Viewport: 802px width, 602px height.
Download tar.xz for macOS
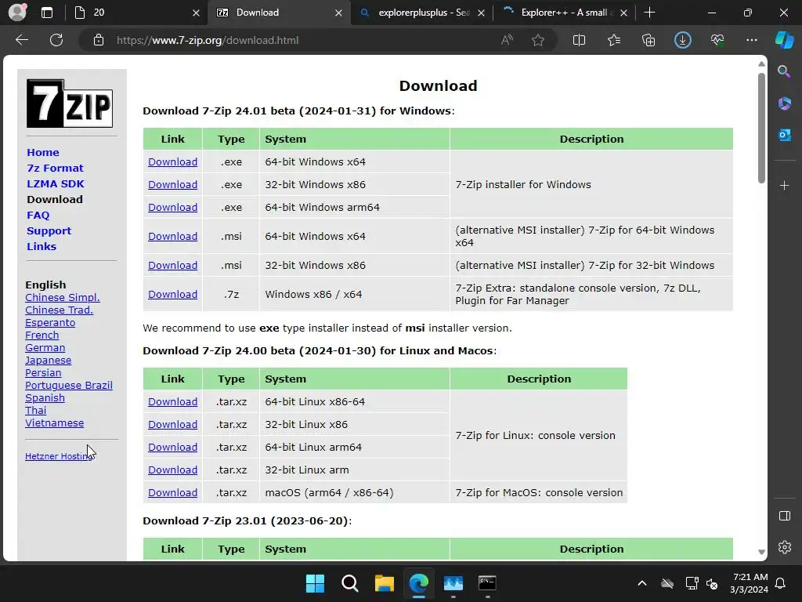(x=172, y=492)
